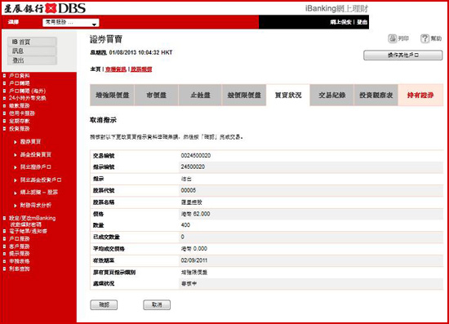Click the dropdown arrow of 常用服務 selector
Screen dimensions: 449x324
click(94, 24)
